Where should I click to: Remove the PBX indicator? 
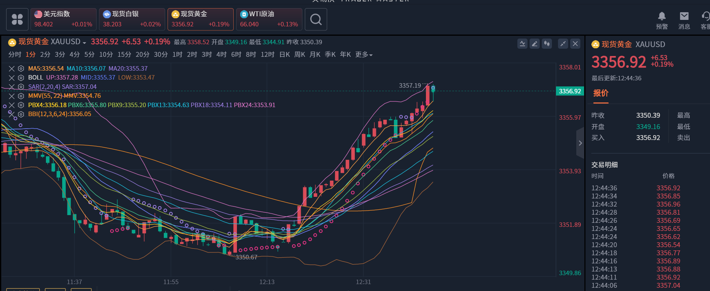(11, 105)
